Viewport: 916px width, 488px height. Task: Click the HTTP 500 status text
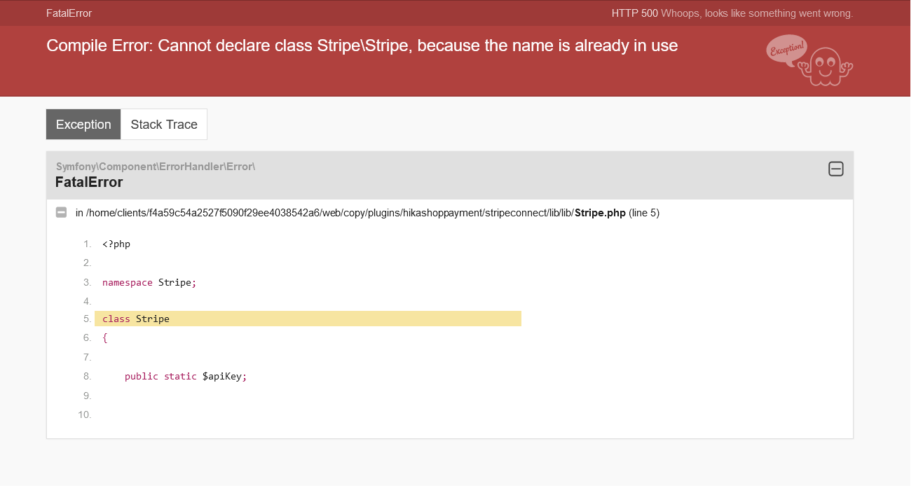(634, 13)
